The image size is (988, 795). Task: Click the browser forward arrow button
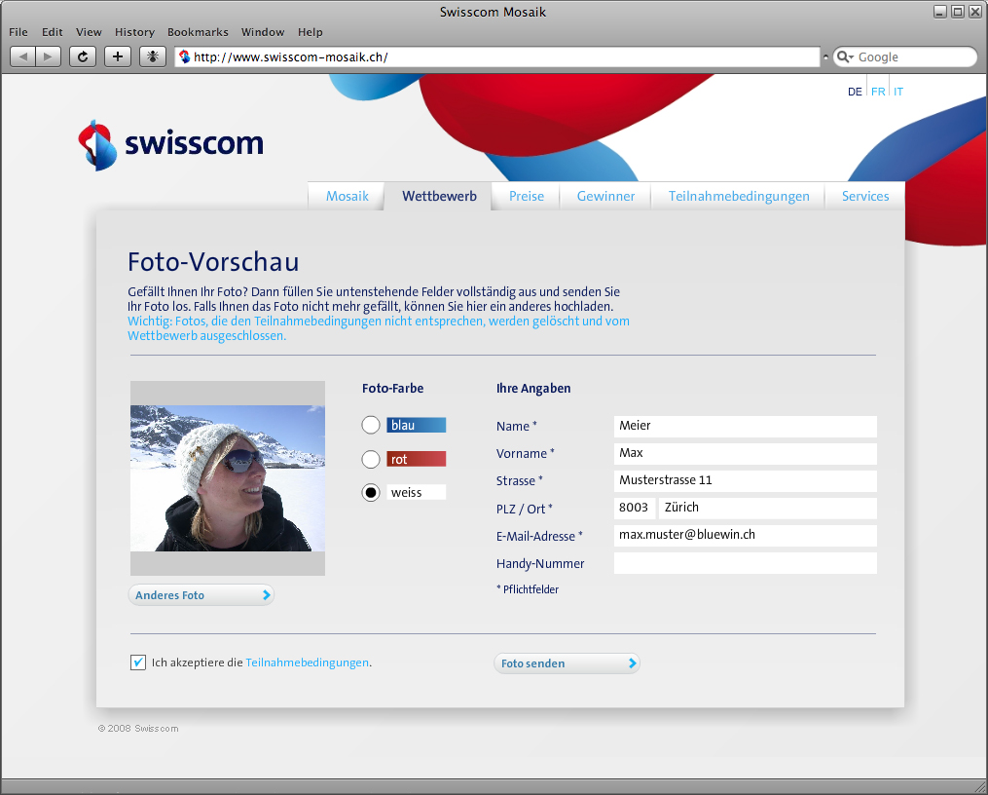tap(49, 57)
